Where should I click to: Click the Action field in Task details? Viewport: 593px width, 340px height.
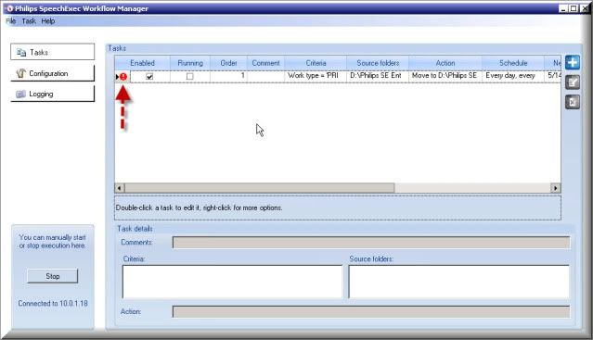(x=371, y=311)
